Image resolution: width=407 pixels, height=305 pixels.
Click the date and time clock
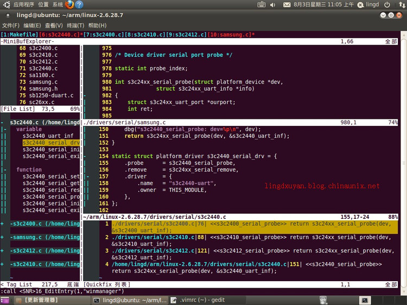[x=323, y=4]
